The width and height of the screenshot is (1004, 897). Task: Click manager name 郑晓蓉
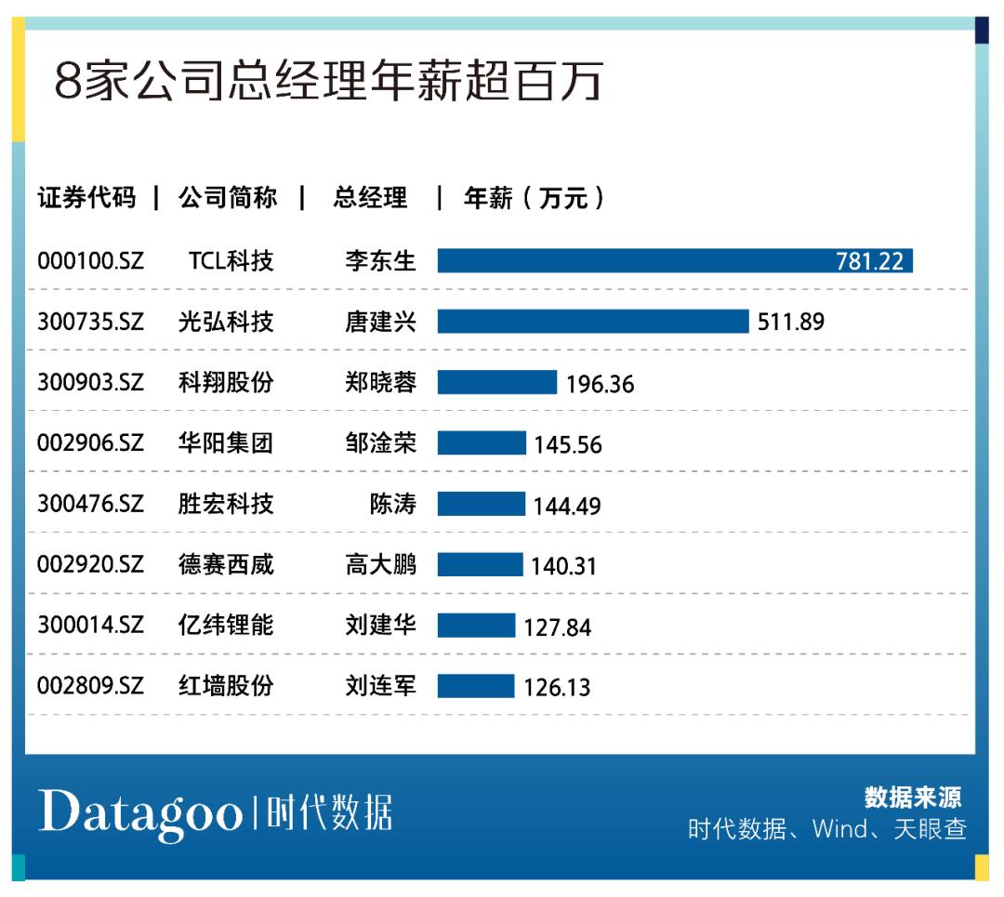(x=381, y=382)
